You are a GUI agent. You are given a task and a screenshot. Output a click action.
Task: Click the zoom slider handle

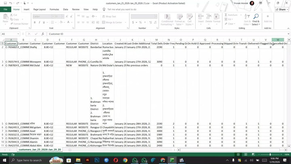270,155
